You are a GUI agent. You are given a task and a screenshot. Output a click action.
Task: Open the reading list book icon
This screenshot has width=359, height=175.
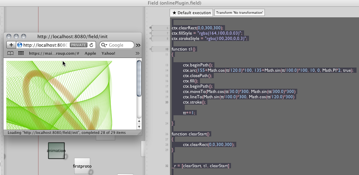pos(11,53)
